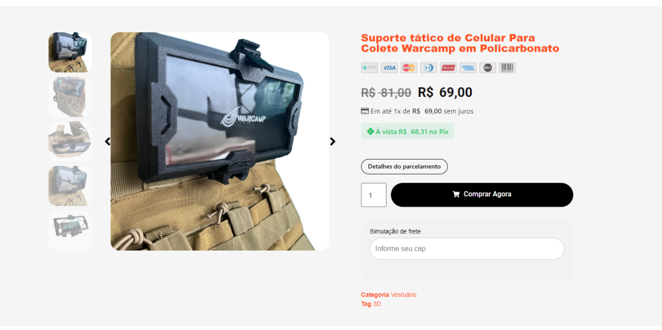Go to previous product image with left arrow
The image size is (662, 330).
click(x=107, y=141)
